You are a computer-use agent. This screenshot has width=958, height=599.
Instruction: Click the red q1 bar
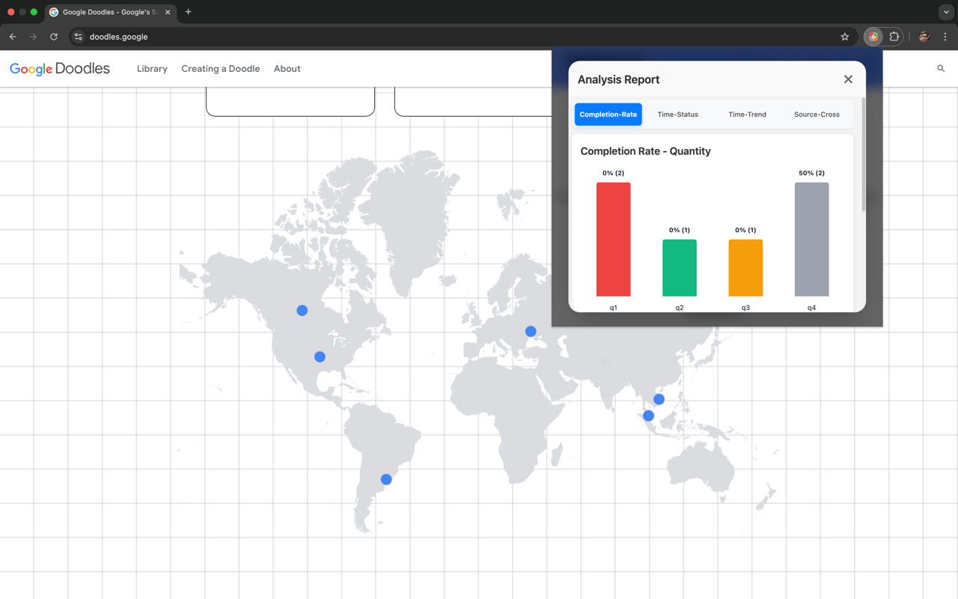(x=613, y=240)
